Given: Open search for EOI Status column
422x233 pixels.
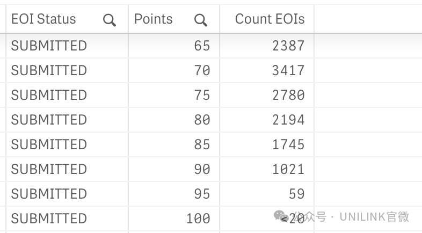Looking at the screenshot, I should point(110,20).
